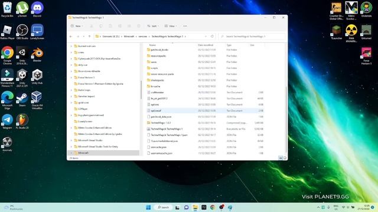Select the resourcepacks folder
The image size is (378, 212).
click(158, 56)
